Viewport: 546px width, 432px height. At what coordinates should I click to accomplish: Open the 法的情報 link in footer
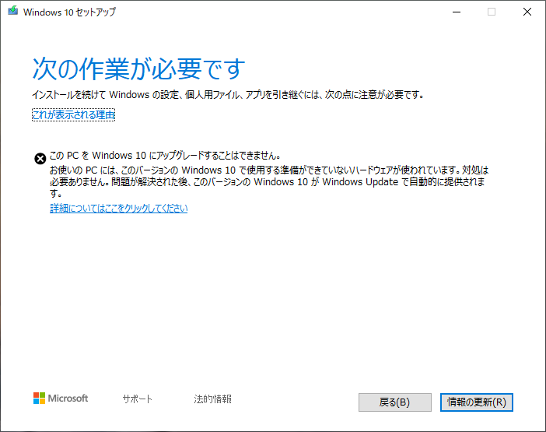point(212,399)
